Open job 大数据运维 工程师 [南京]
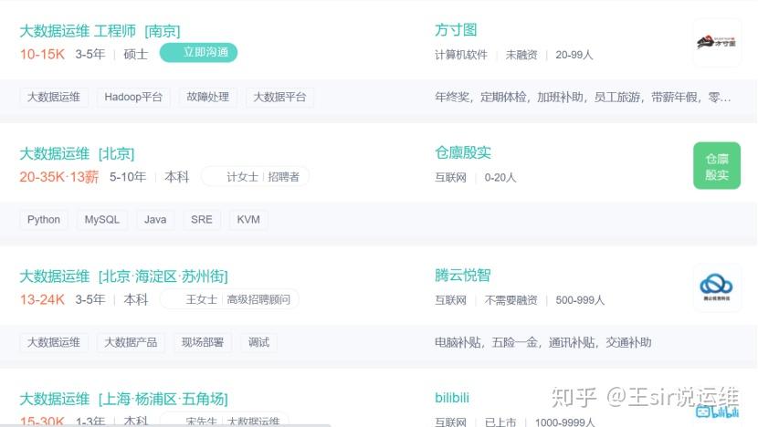The height and width of the screenshot is (427, 758). 100,31
